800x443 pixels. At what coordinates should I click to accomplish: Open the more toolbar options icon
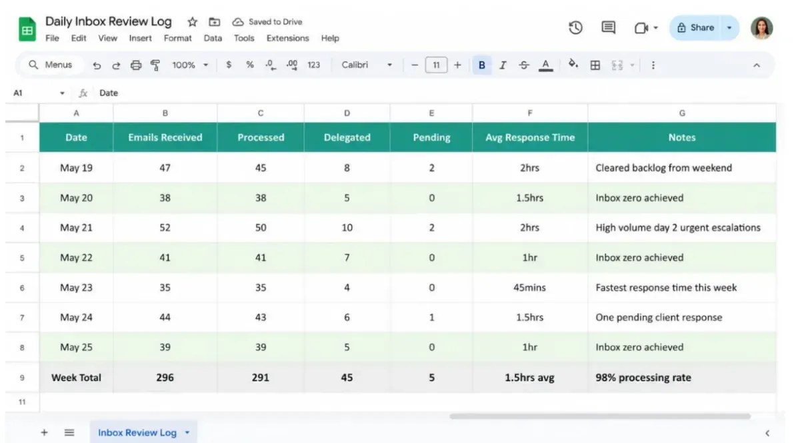(x=653, y=65)
